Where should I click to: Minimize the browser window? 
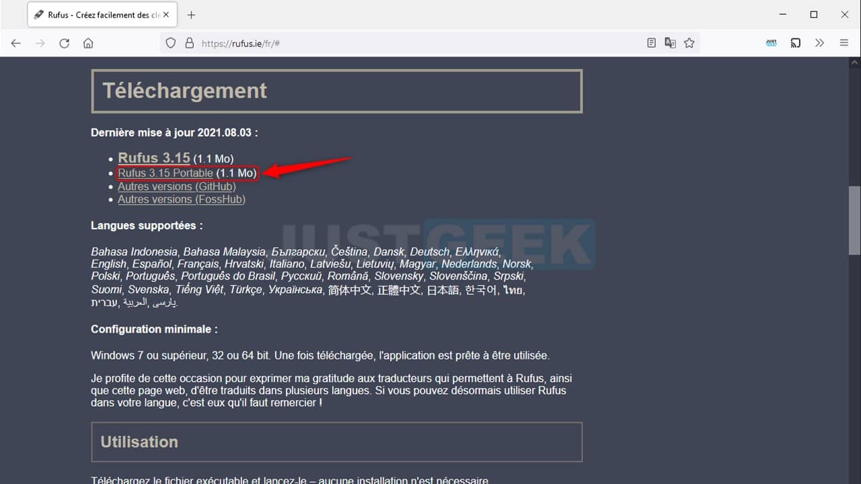pos(782,14)
